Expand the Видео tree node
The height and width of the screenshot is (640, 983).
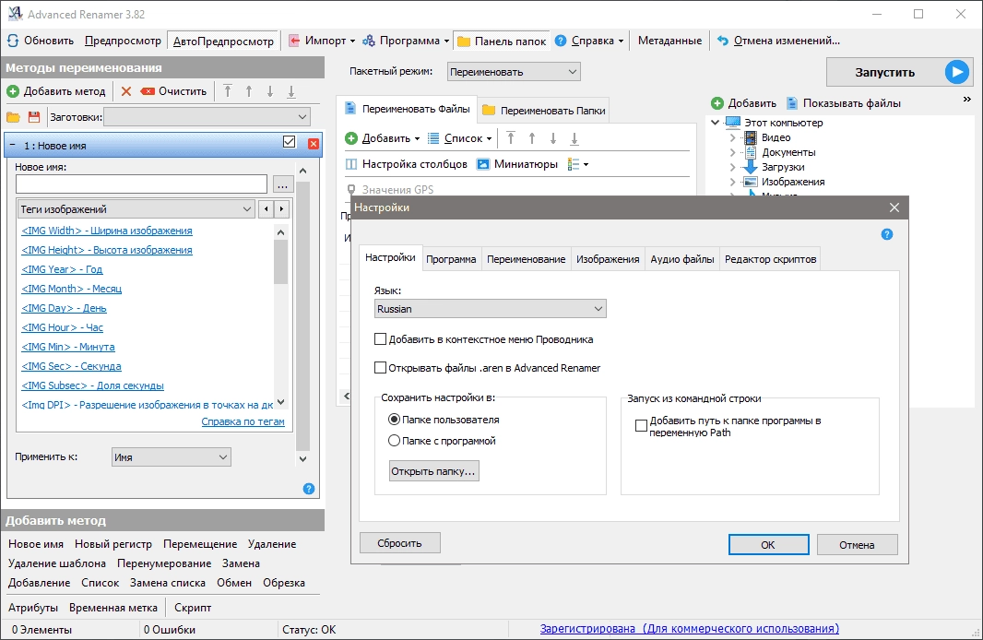(732, 138)
